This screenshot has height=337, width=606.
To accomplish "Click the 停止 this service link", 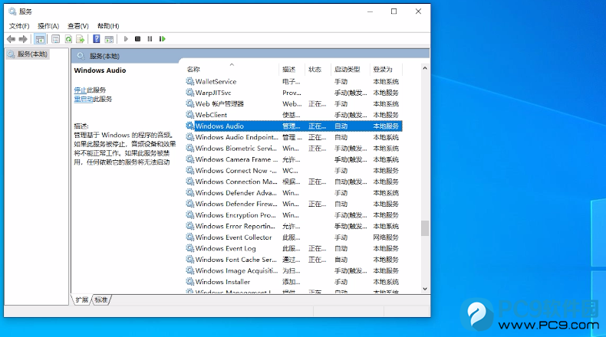I will [x=81, y=90].
